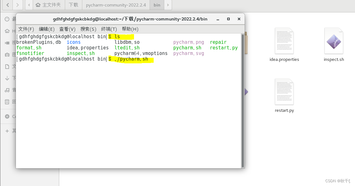Click fsnotifier in terminal output
Viewport: 355px width, 186px height.
[30, 53]
